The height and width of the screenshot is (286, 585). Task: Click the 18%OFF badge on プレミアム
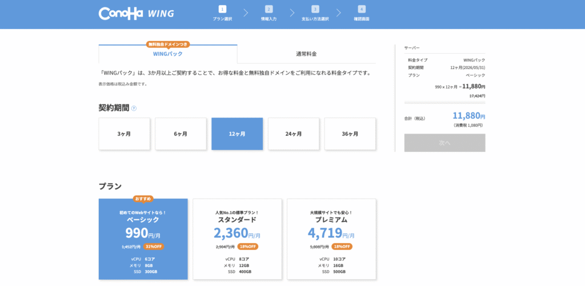pyautogui.click(x=342, y=247)
